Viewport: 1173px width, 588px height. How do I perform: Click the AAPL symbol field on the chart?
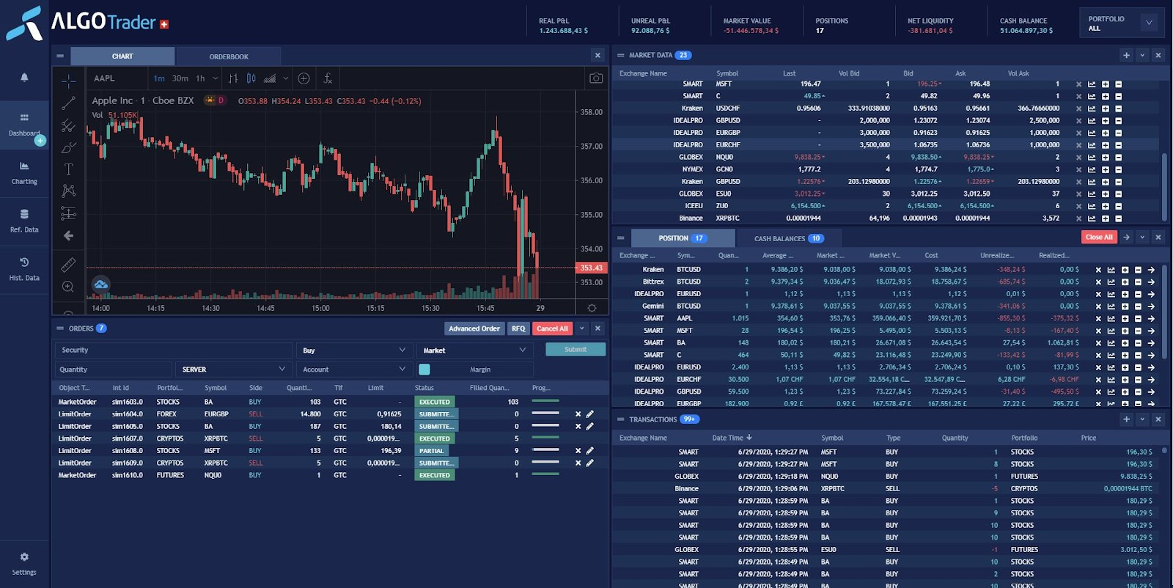117,78
